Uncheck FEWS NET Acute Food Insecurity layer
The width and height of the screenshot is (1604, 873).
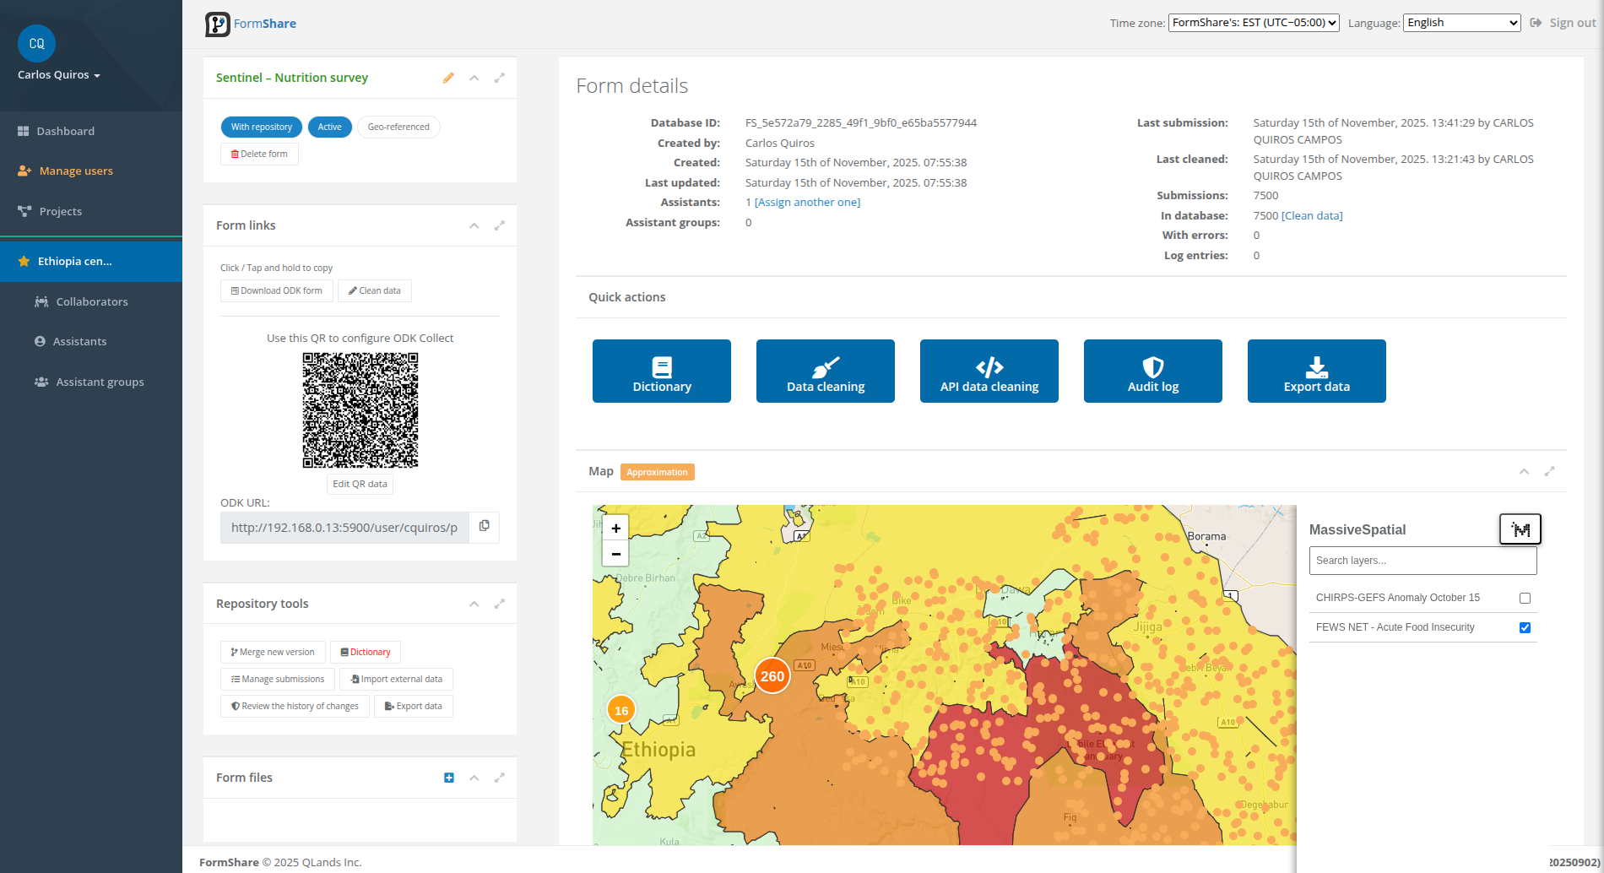click(1525, 627)
